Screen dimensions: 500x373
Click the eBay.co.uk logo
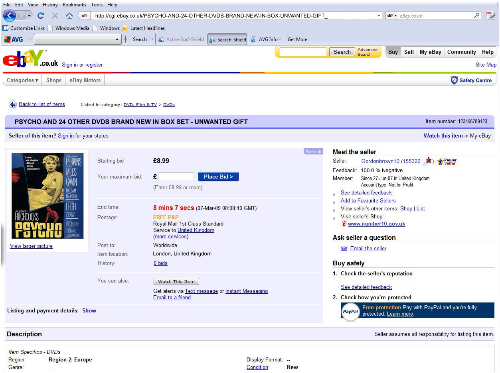pyautogui.click(x=30, y=58)
